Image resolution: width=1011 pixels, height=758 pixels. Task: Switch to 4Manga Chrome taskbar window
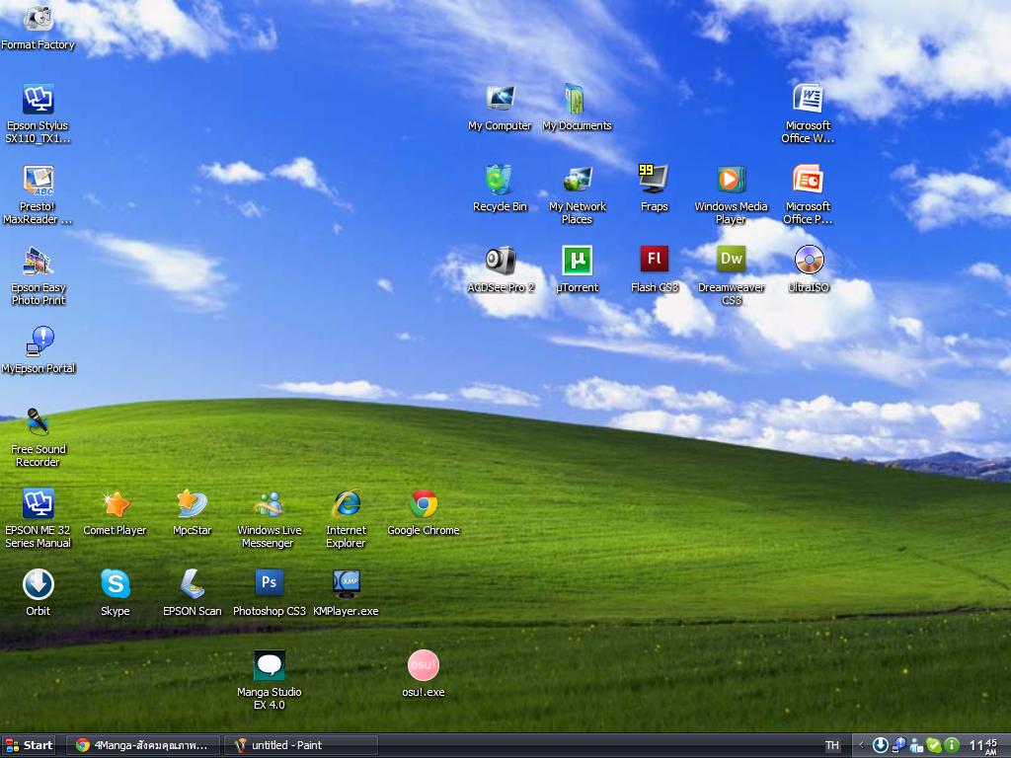pyautogui.click(x=144, y=746)
